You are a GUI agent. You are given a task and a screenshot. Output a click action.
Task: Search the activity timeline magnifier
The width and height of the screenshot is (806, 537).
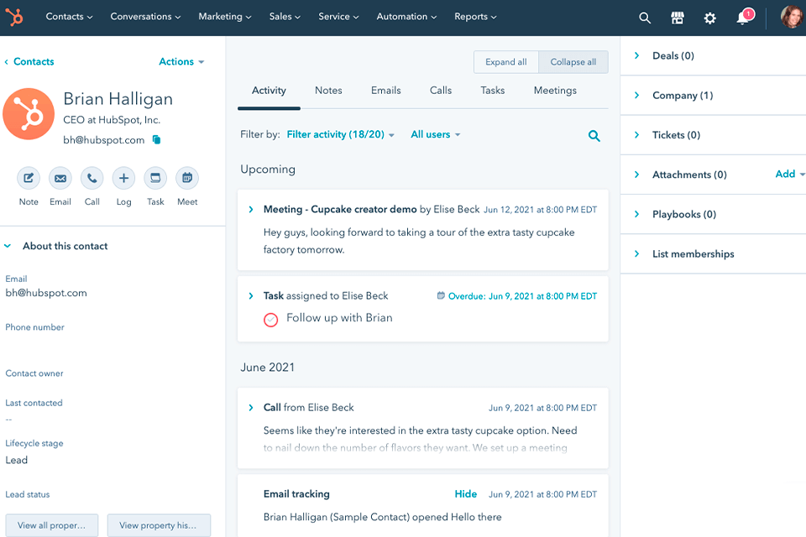594,136
